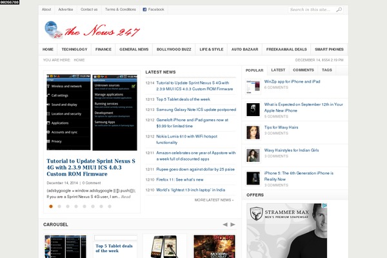
Task: Select fourth slider pagination dot
Action: [76, 206]
